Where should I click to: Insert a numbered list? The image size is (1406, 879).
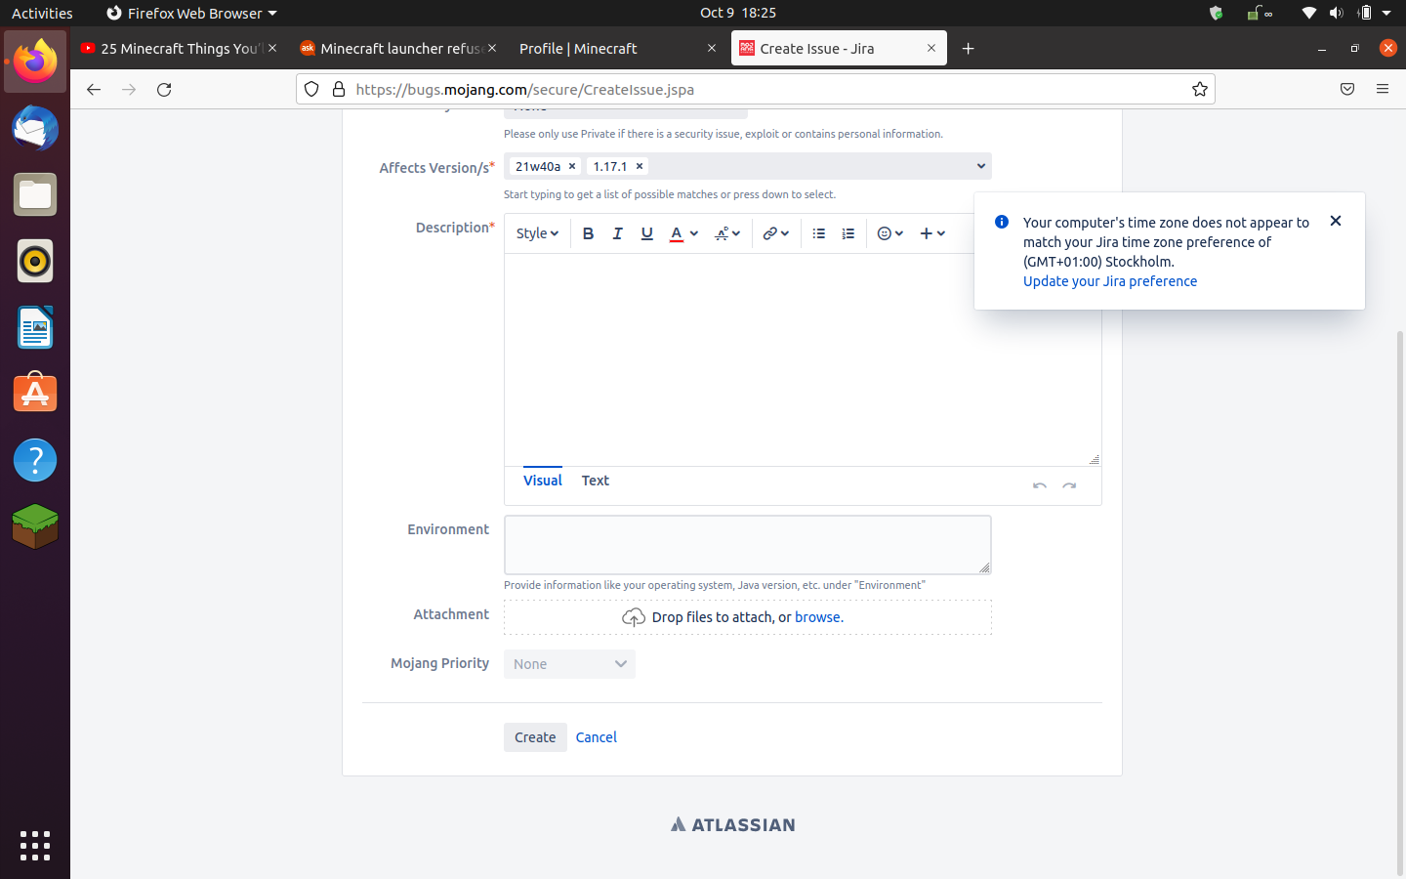pos(848,233)
